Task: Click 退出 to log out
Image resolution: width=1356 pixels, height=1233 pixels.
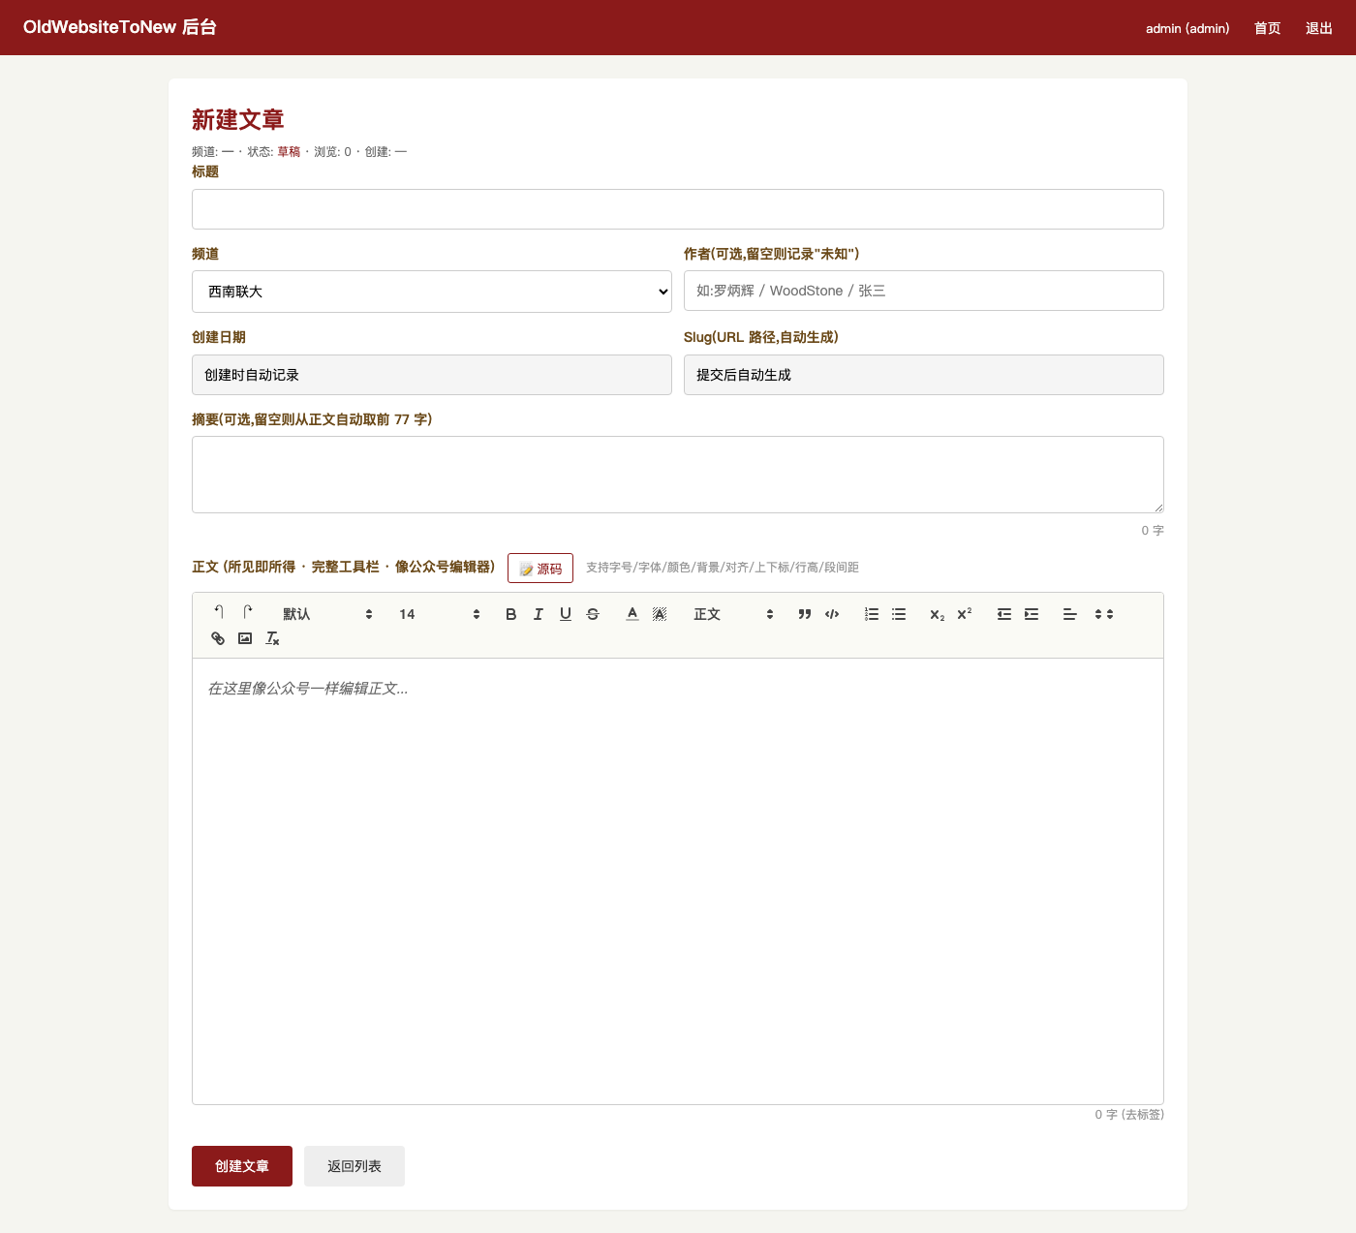Action: pyautogui.click(x=1319, y=28)
